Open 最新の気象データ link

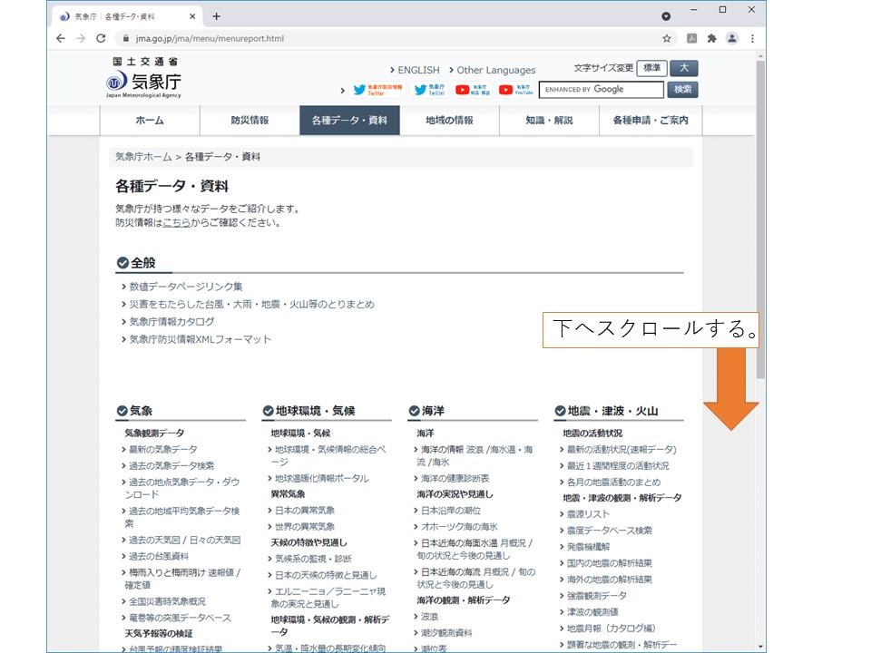pyautogui.click(x=162, y=449)
